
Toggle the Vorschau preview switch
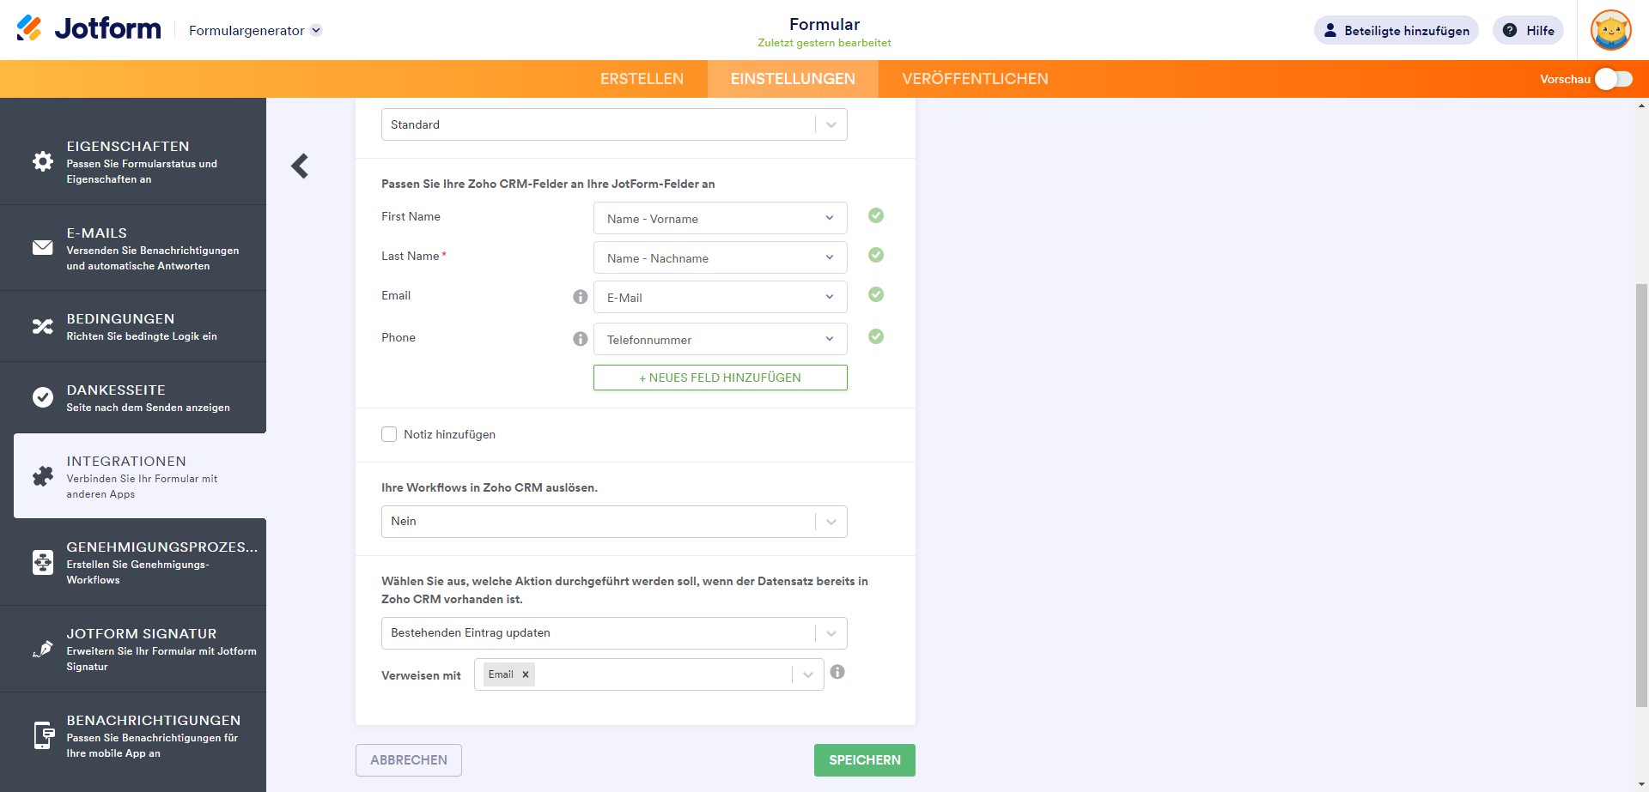(1613, 79)
